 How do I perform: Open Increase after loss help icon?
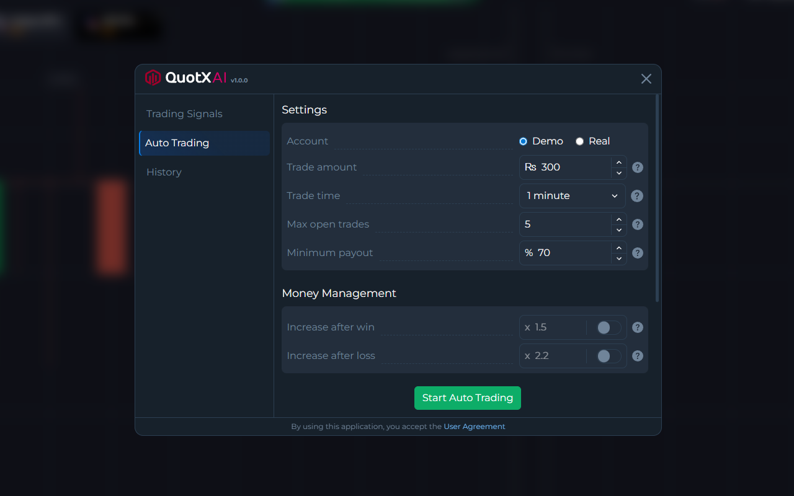click(637, 356)
